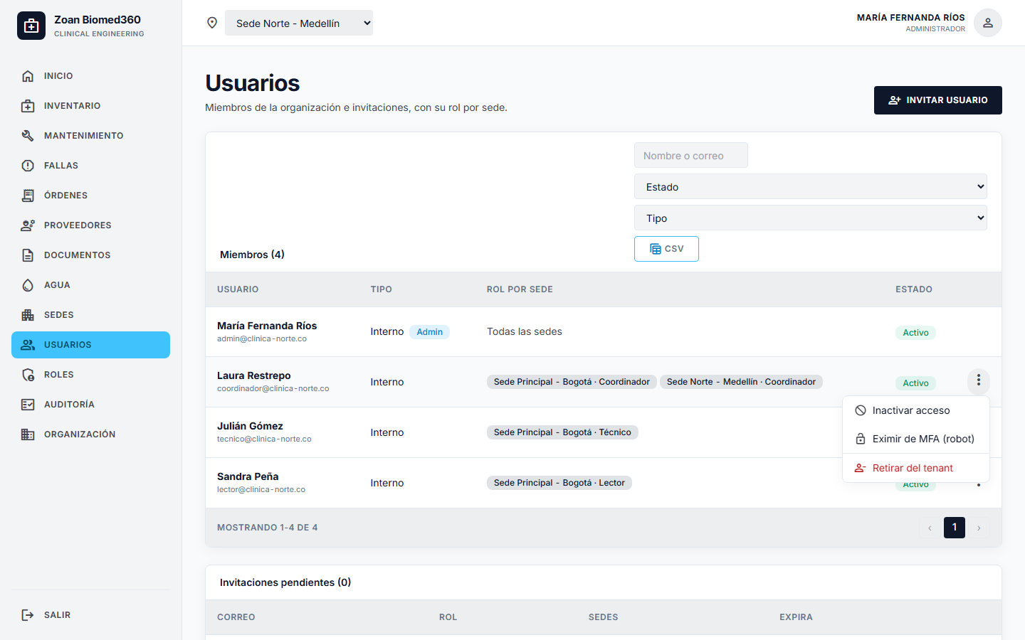Image resolution: width=1025 pixels, height=640 pixels.
Task: Click email lector@clinica-norte.co
Action: coord(261,489)
